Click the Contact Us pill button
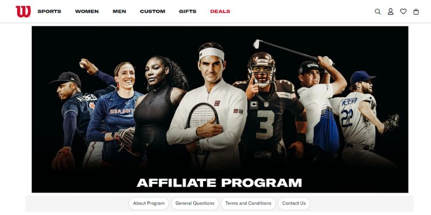Image resolution: width=431 pixels, height=215 pixels. coord(294,204)
